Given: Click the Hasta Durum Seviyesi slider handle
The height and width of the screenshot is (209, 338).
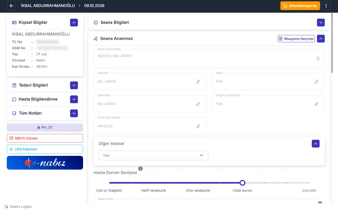Looking at the screenshot, I should 242,183.
